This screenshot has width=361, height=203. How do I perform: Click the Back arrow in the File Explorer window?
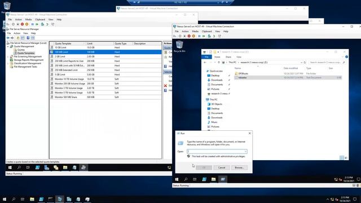coord(205,63)
